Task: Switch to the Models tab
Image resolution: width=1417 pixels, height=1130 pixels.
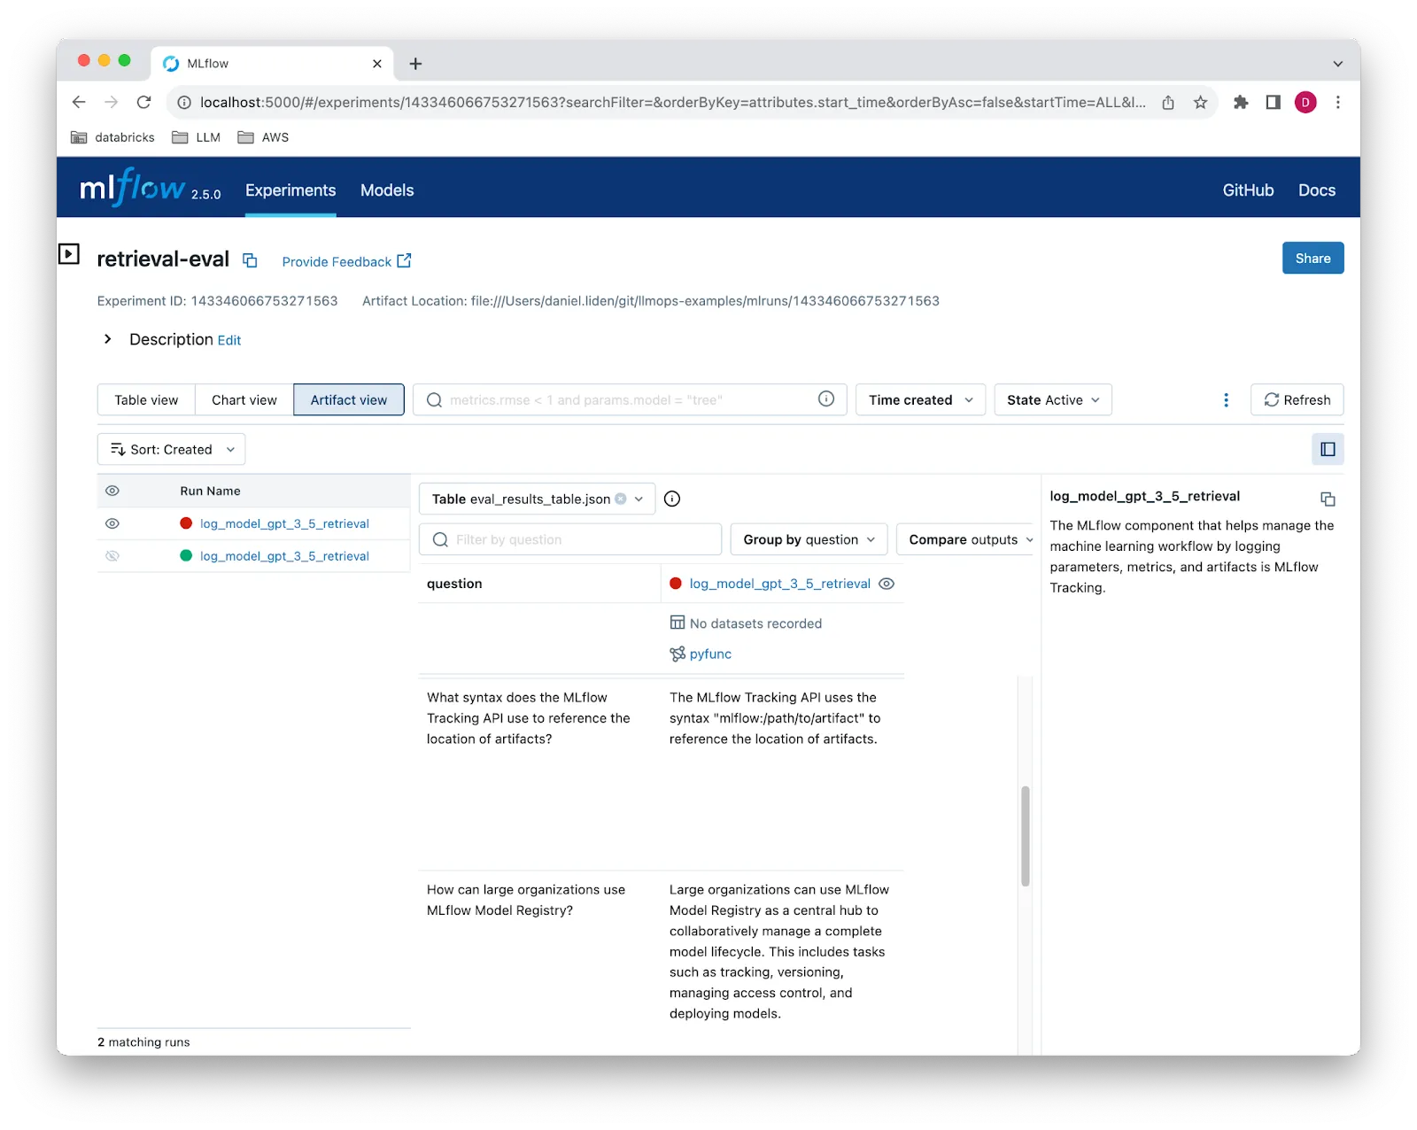Action: click(x=386, y=190)
